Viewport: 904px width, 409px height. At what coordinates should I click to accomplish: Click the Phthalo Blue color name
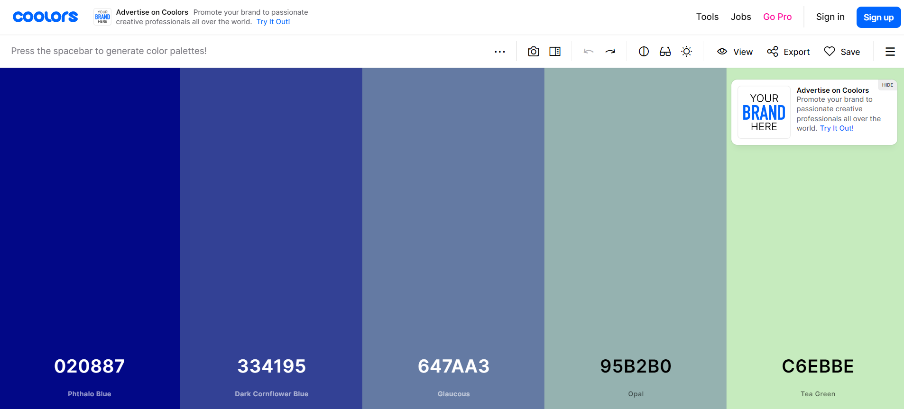pos(90,394)
